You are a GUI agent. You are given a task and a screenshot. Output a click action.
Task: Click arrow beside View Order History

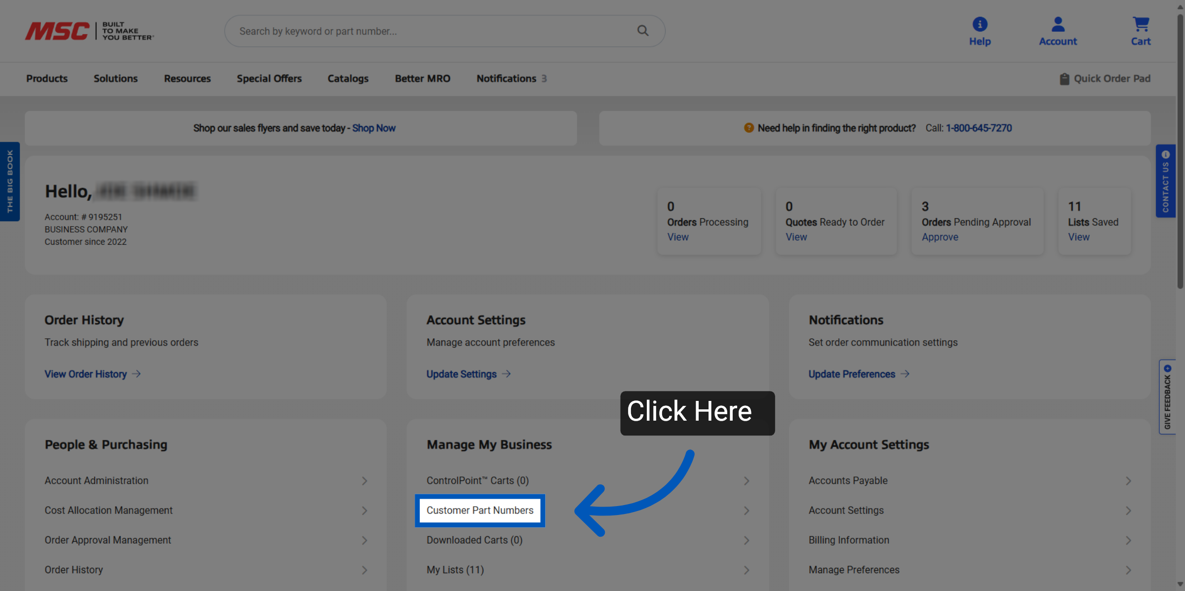point(137,374)
